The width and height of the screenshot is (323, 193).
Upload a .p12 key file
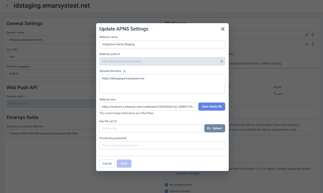tap(215, 128)
